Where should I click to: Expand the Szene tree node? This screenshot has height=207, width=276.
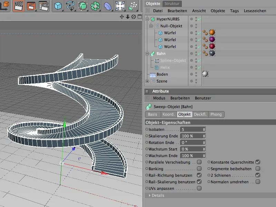pyautogui.click(x=147, y=81)
